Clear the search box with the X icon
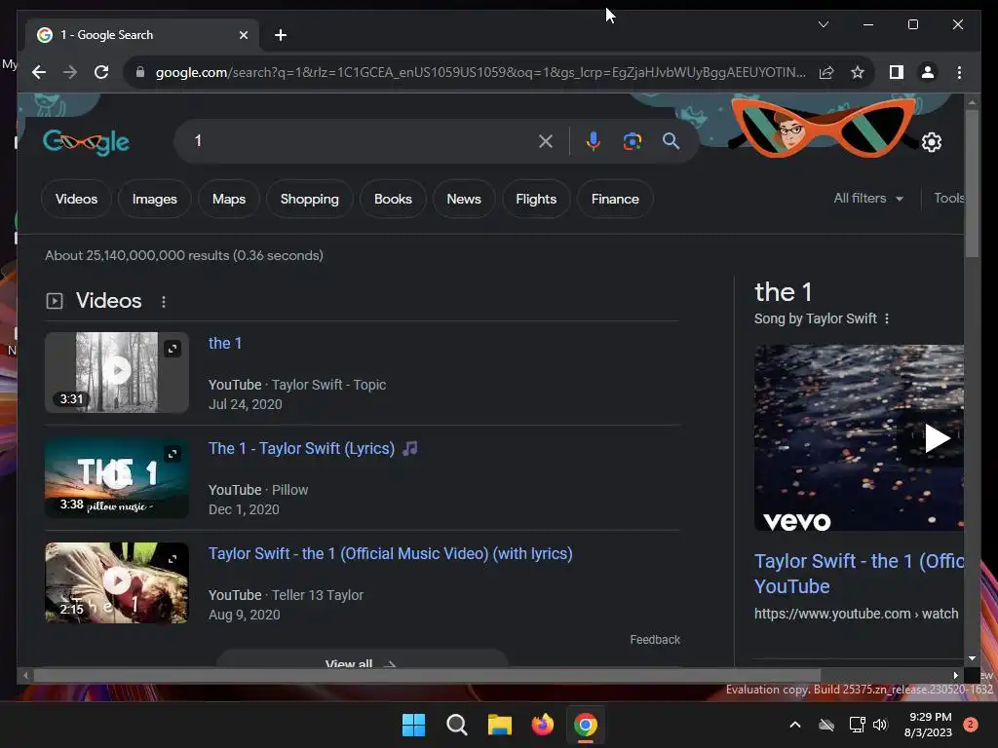Screen dimensions: 998x748 click(546, 141)
